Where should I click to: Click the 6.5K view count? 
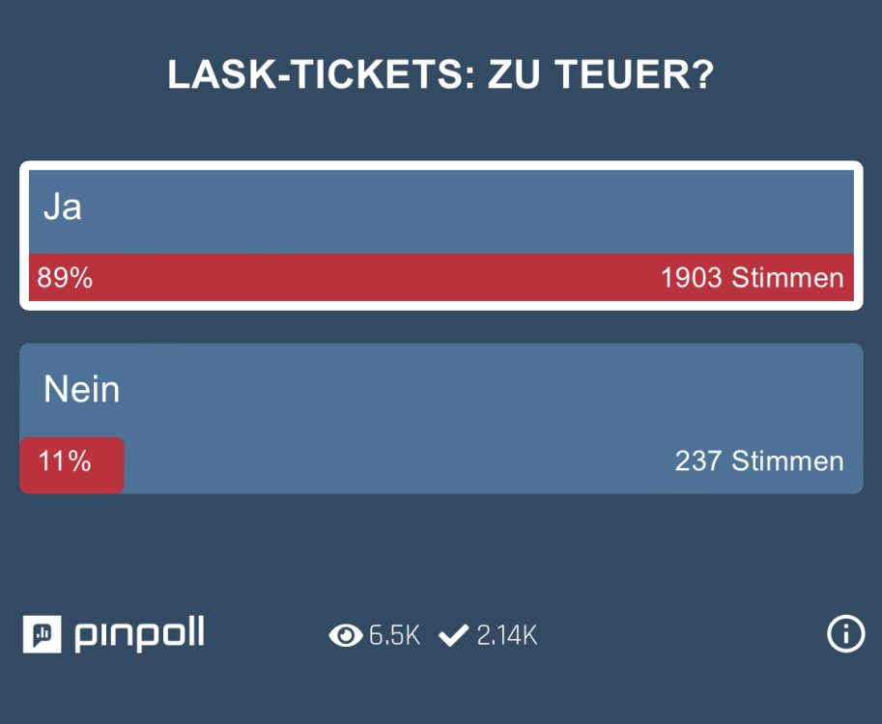(395, 635)
